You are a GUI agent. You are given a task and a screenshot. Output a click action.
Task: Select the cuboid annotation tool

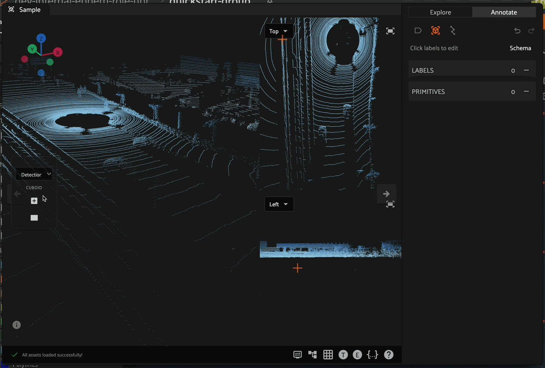click(x=435, y=31)
